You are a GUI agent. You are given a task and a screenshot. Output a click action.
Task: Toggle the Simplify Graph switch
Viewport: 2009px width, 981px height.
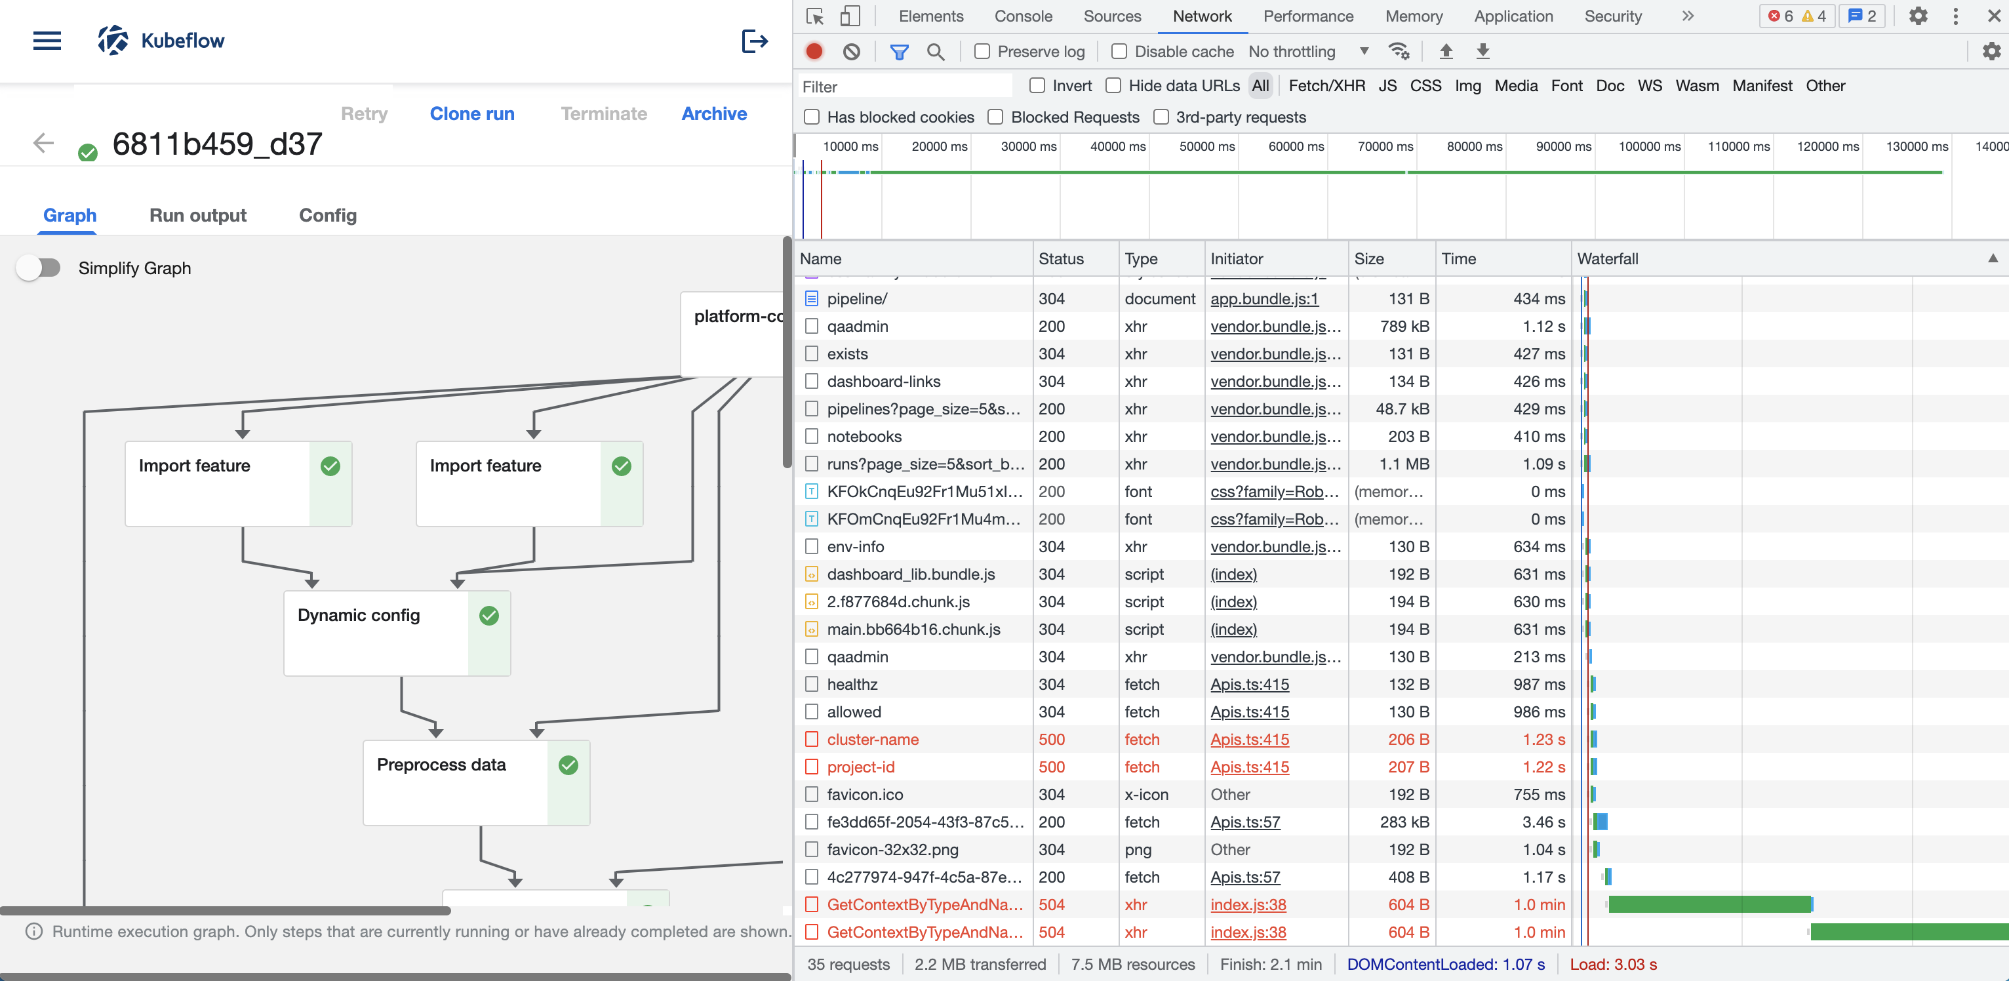39,268
